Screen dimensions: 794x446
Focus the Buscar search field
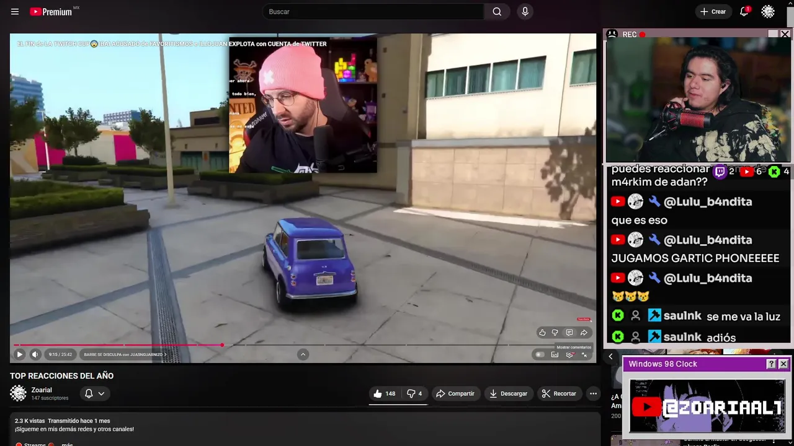coord(373,12)
